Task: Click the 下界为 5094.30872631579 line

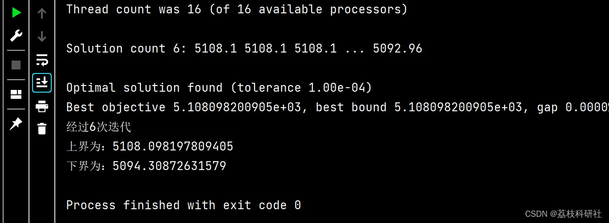Action: point(146,166)
